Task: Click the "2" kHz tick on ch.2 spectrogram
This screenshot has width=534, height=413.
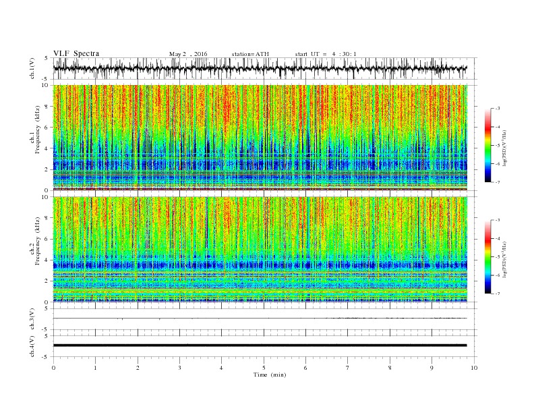Action: coord(47,281)
